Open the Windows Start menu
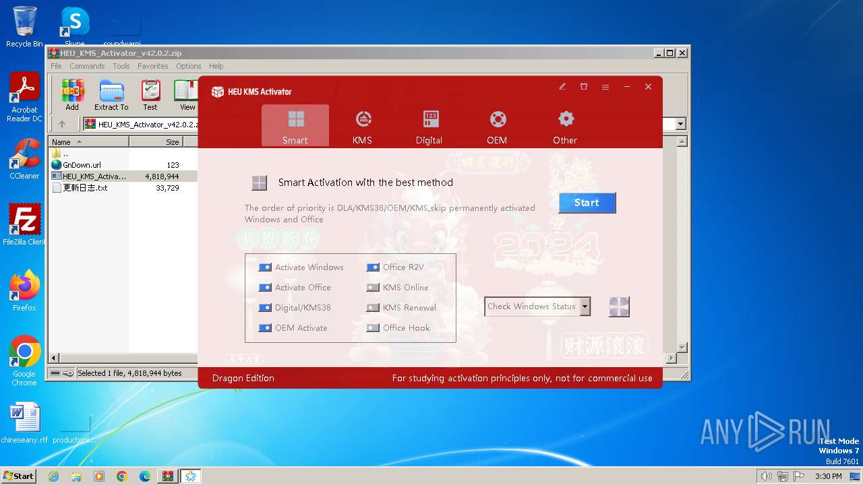This screenshot has width=863, height=485. point(19,476)
